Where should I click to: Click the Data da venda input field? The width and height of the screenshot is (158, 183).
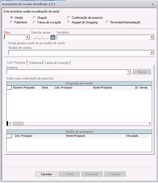tap(41, 37)
